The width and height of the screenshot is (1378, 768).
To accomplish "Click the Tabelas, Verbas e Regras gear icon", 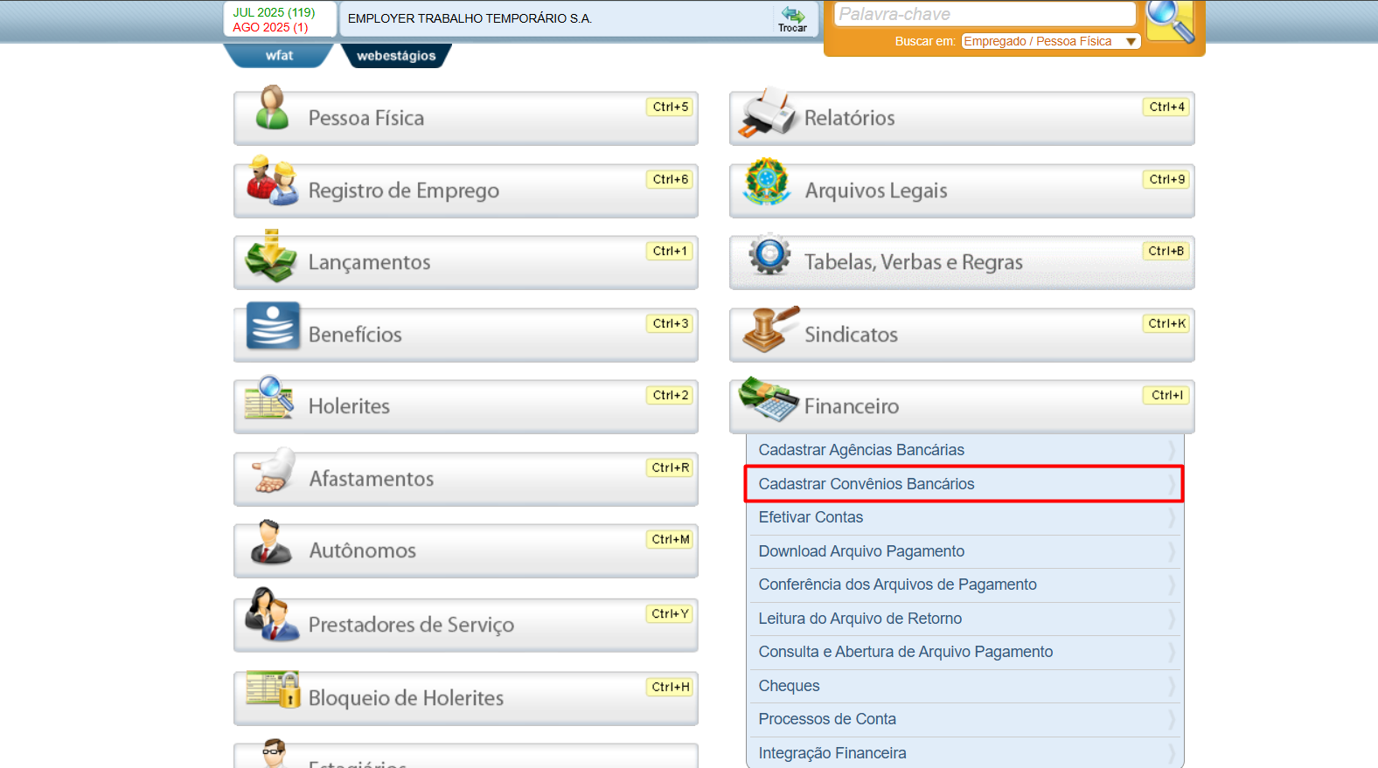I will coord(769,254).
